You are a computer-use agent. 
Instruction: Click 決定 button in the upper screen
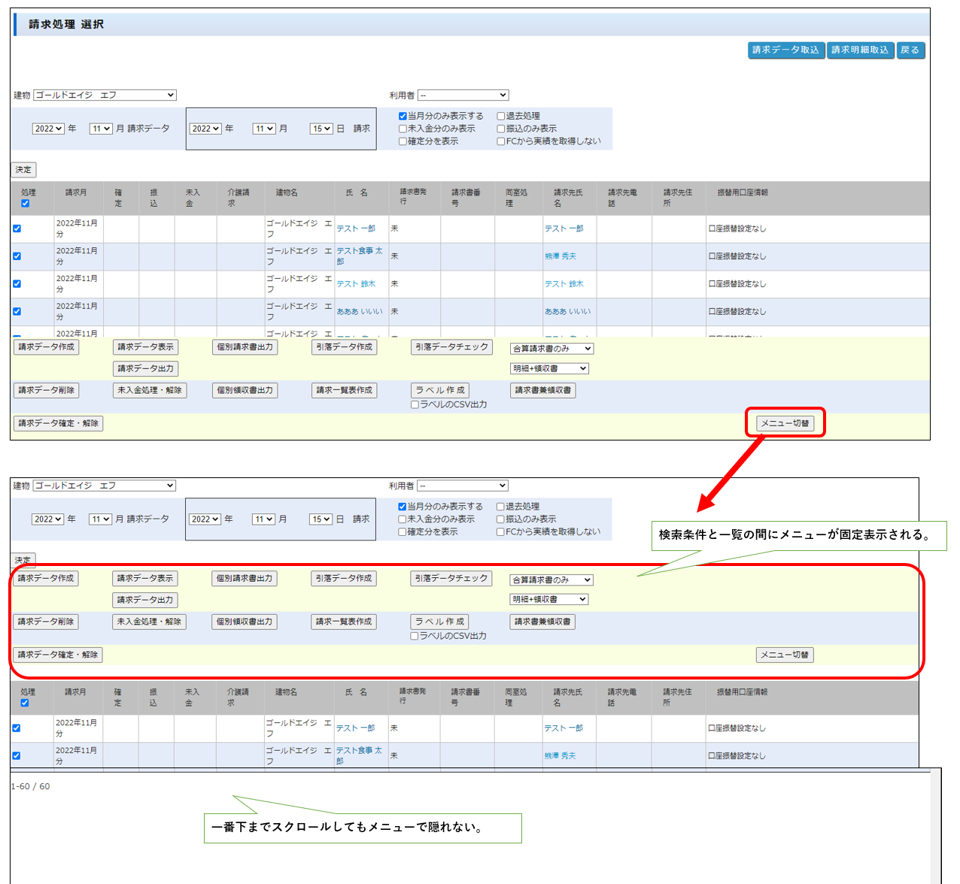pyautogui.click(x=23, y=170)
